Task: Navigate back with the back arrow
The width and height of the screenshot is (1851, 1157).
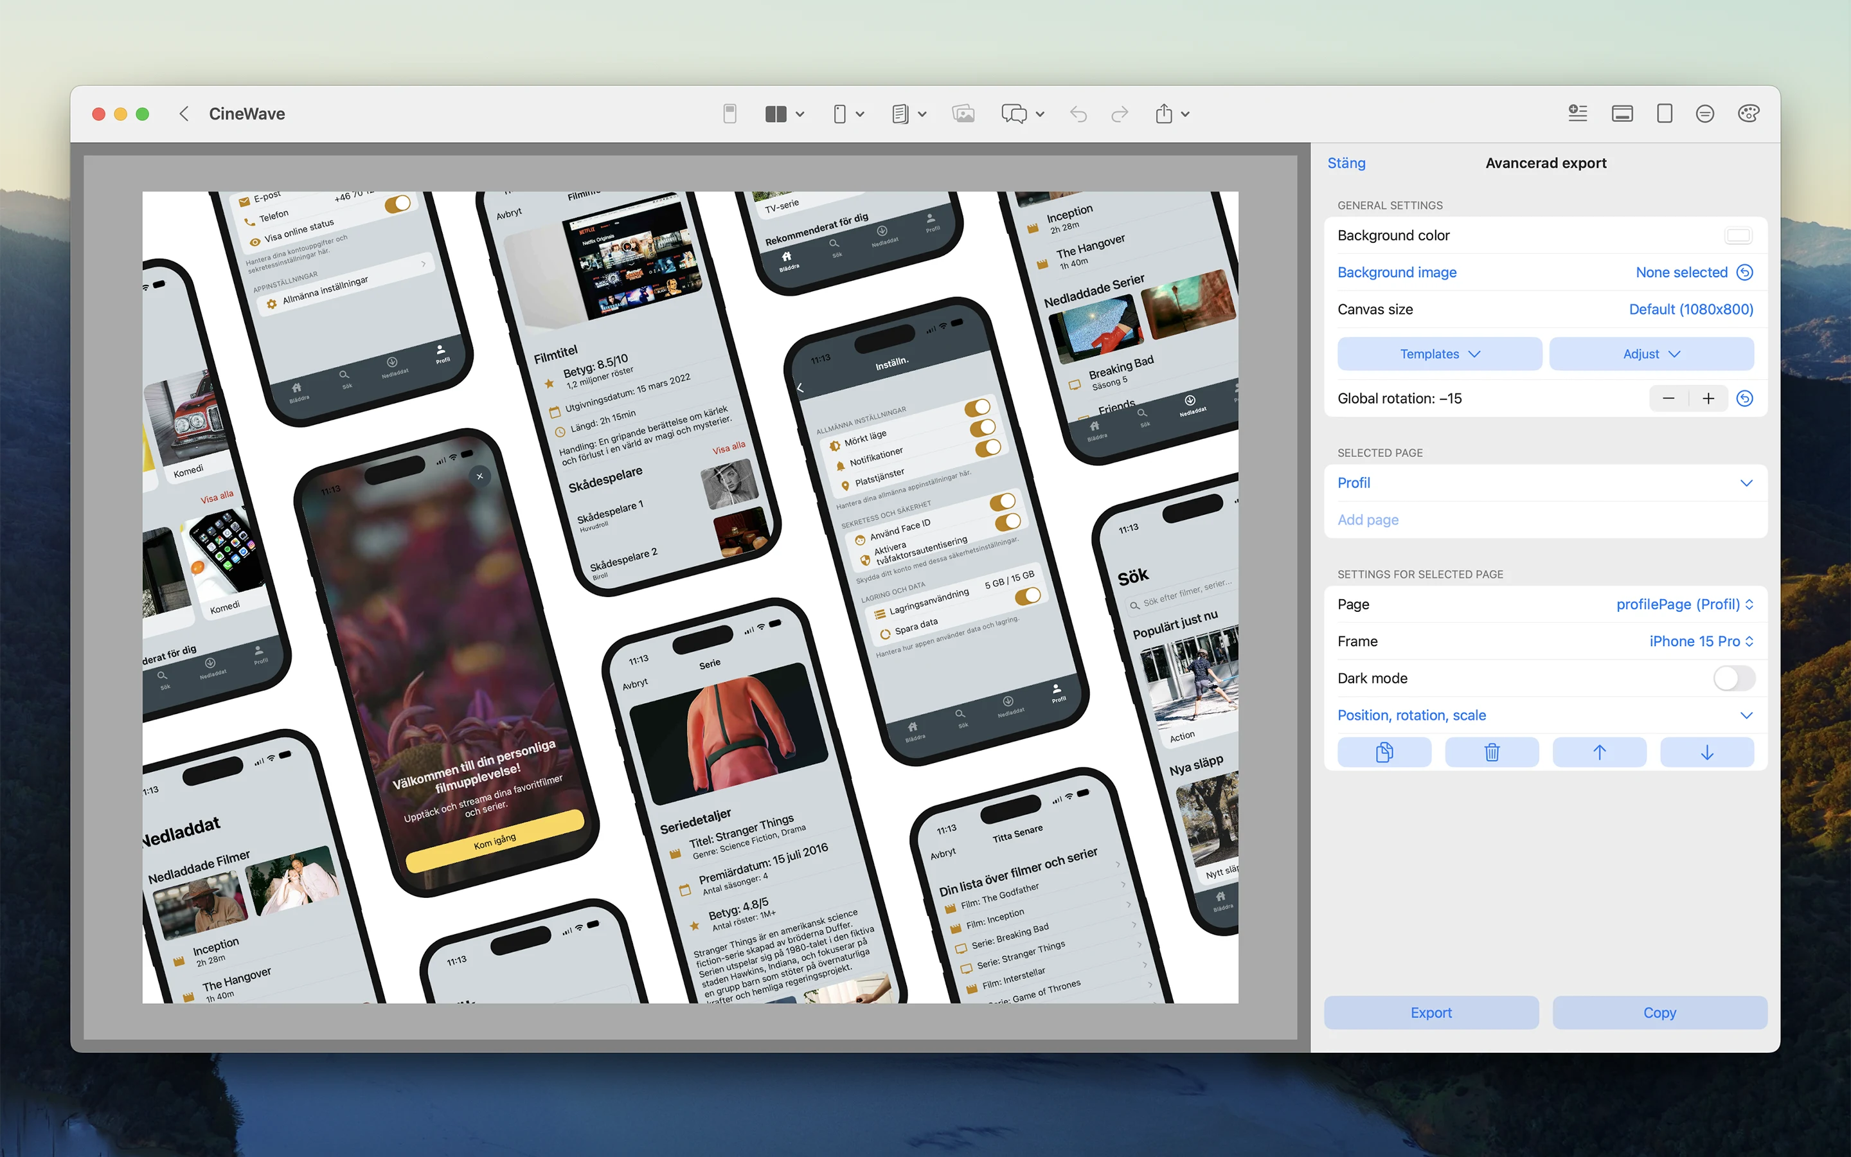Action: [184, 113]
